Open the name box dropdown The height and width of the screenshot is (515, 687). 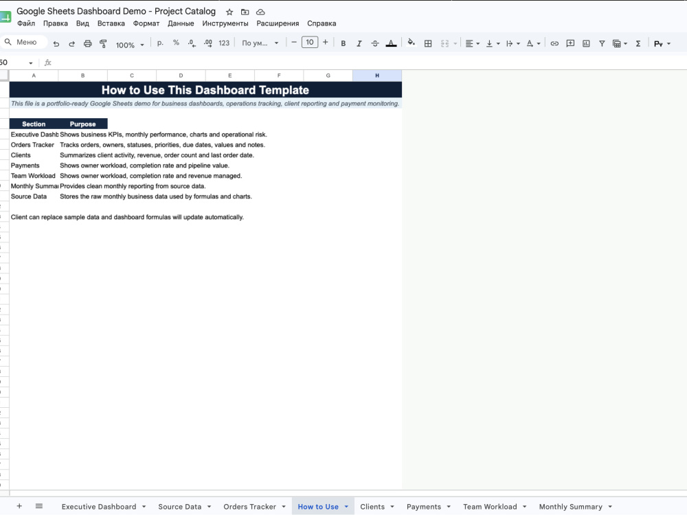click(x=31, y=63)
